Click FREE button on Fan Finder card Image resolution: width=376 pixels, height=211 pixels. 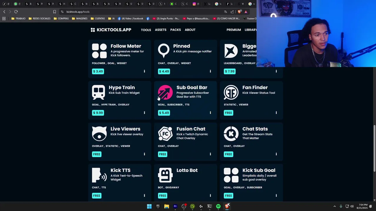[x=229, y=113]
